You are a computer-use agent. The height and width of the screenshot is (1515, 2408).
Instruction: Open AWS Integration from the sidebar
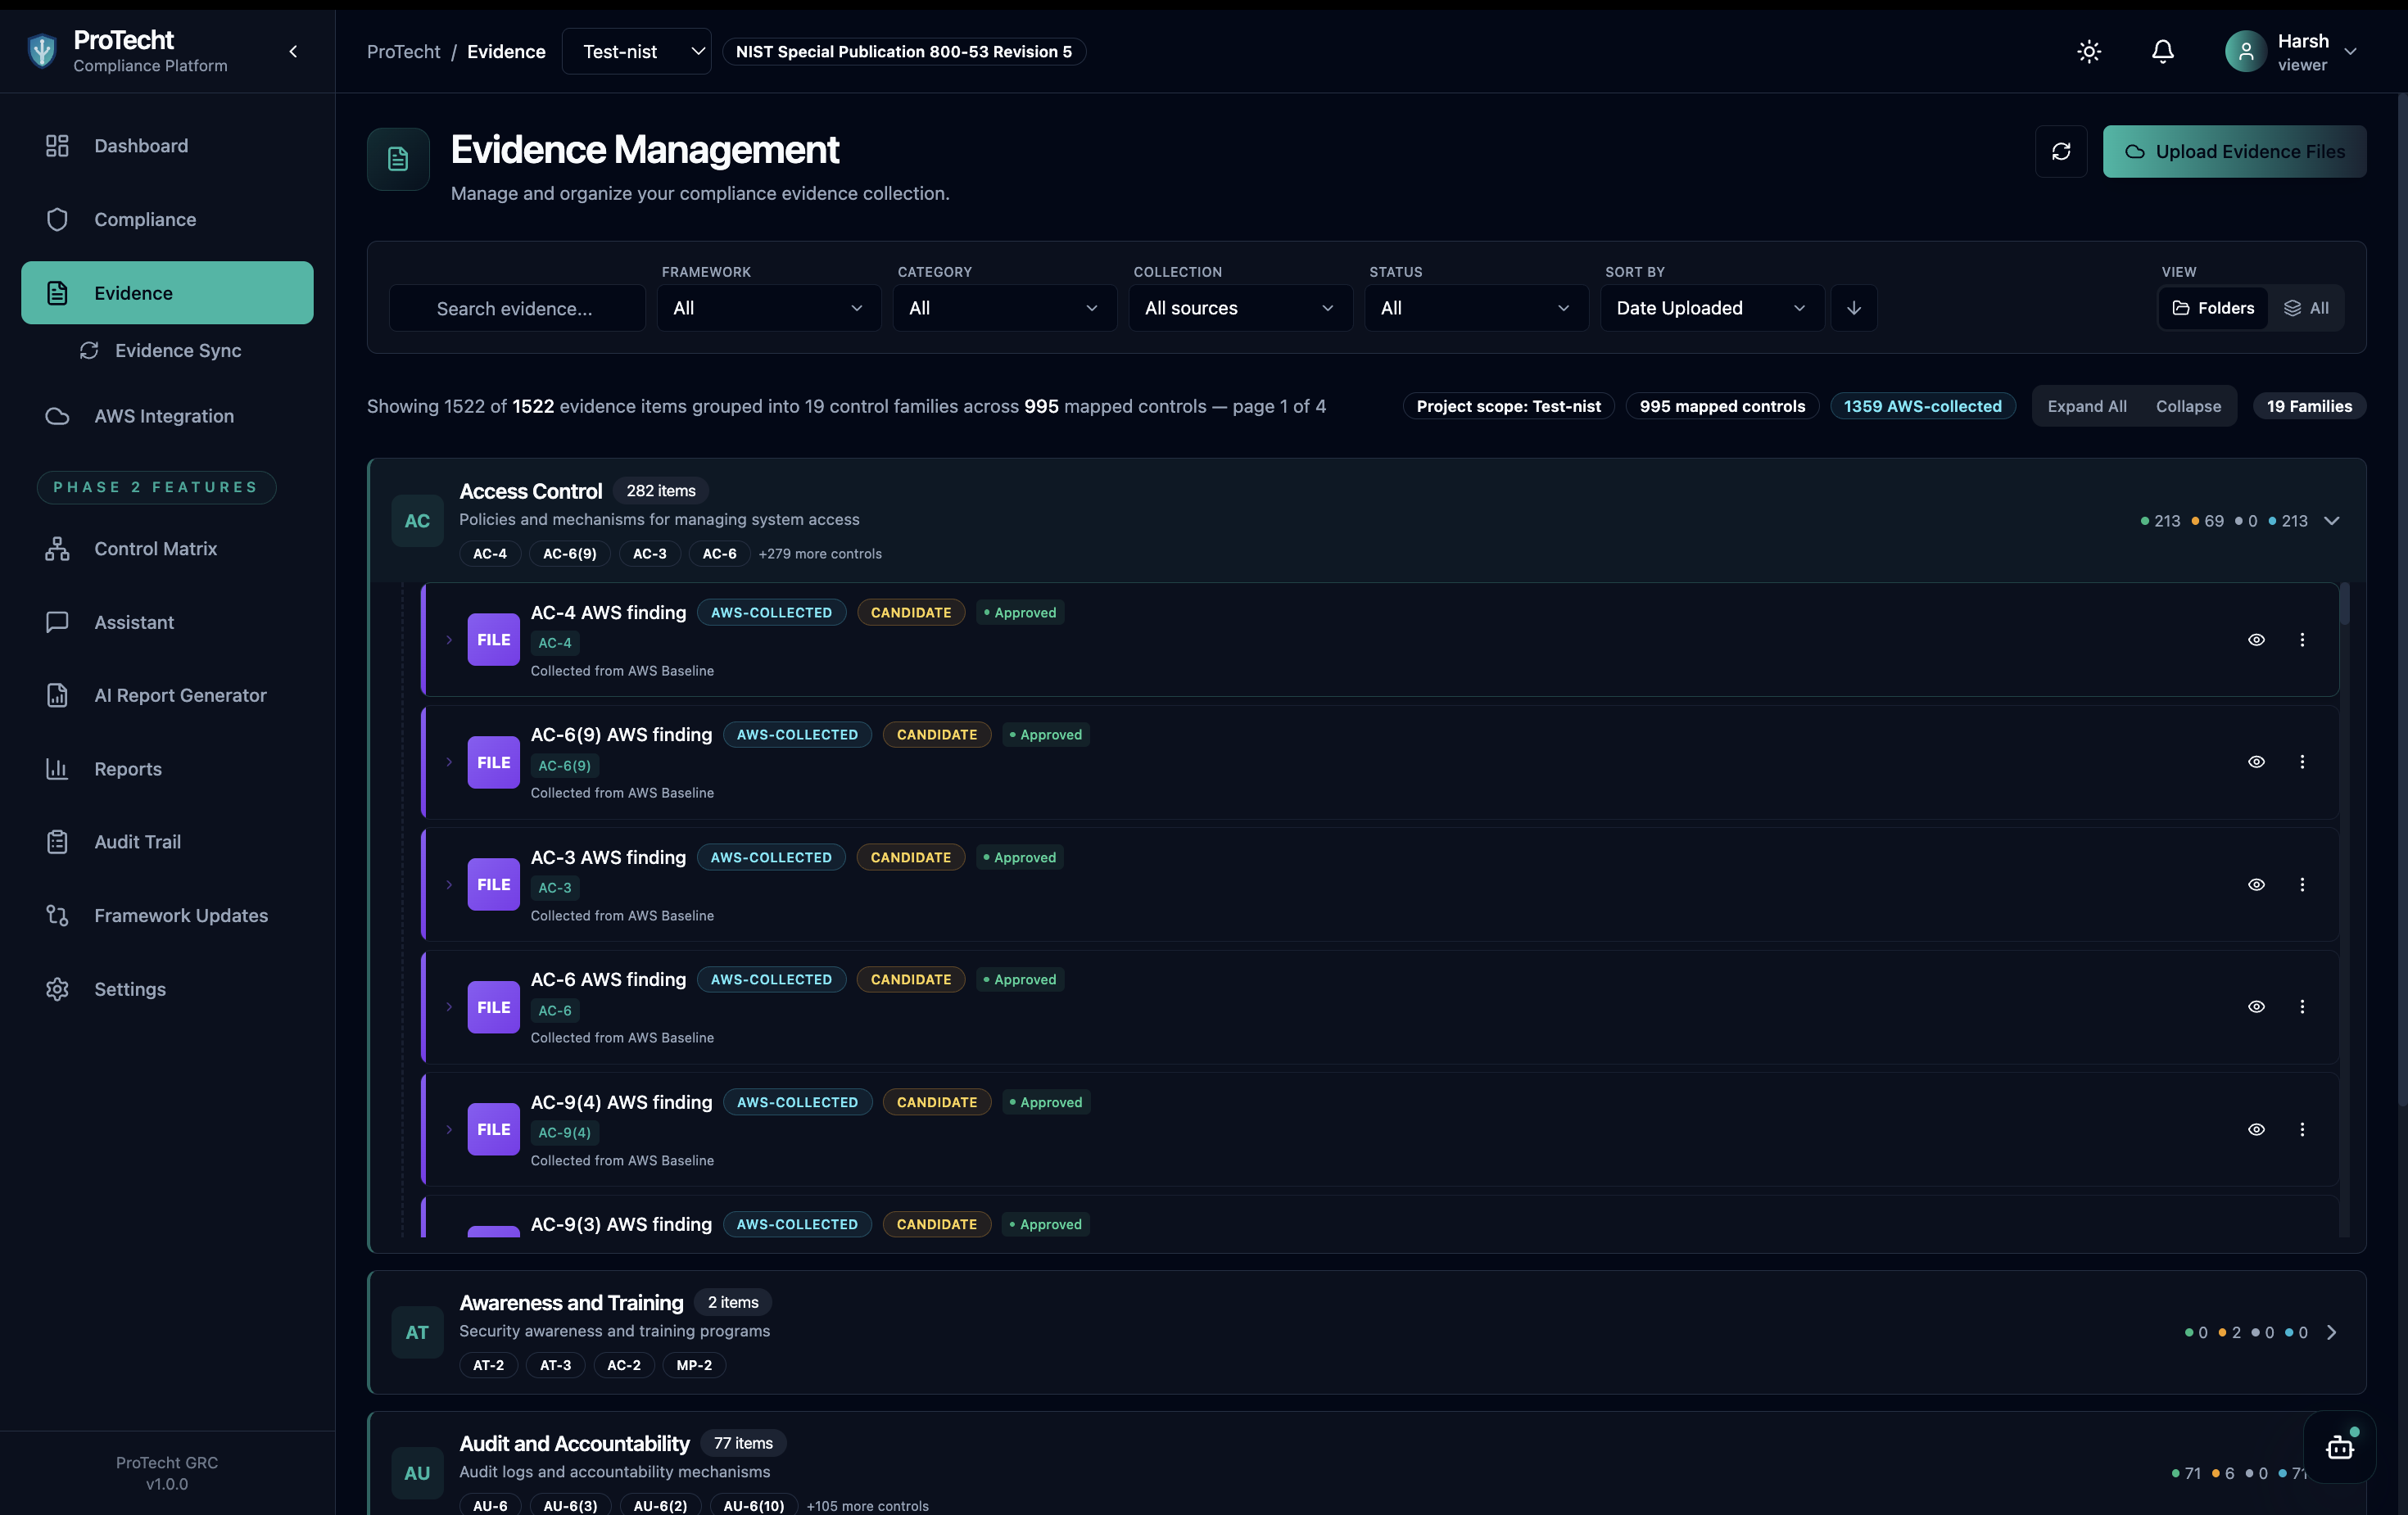163,415
